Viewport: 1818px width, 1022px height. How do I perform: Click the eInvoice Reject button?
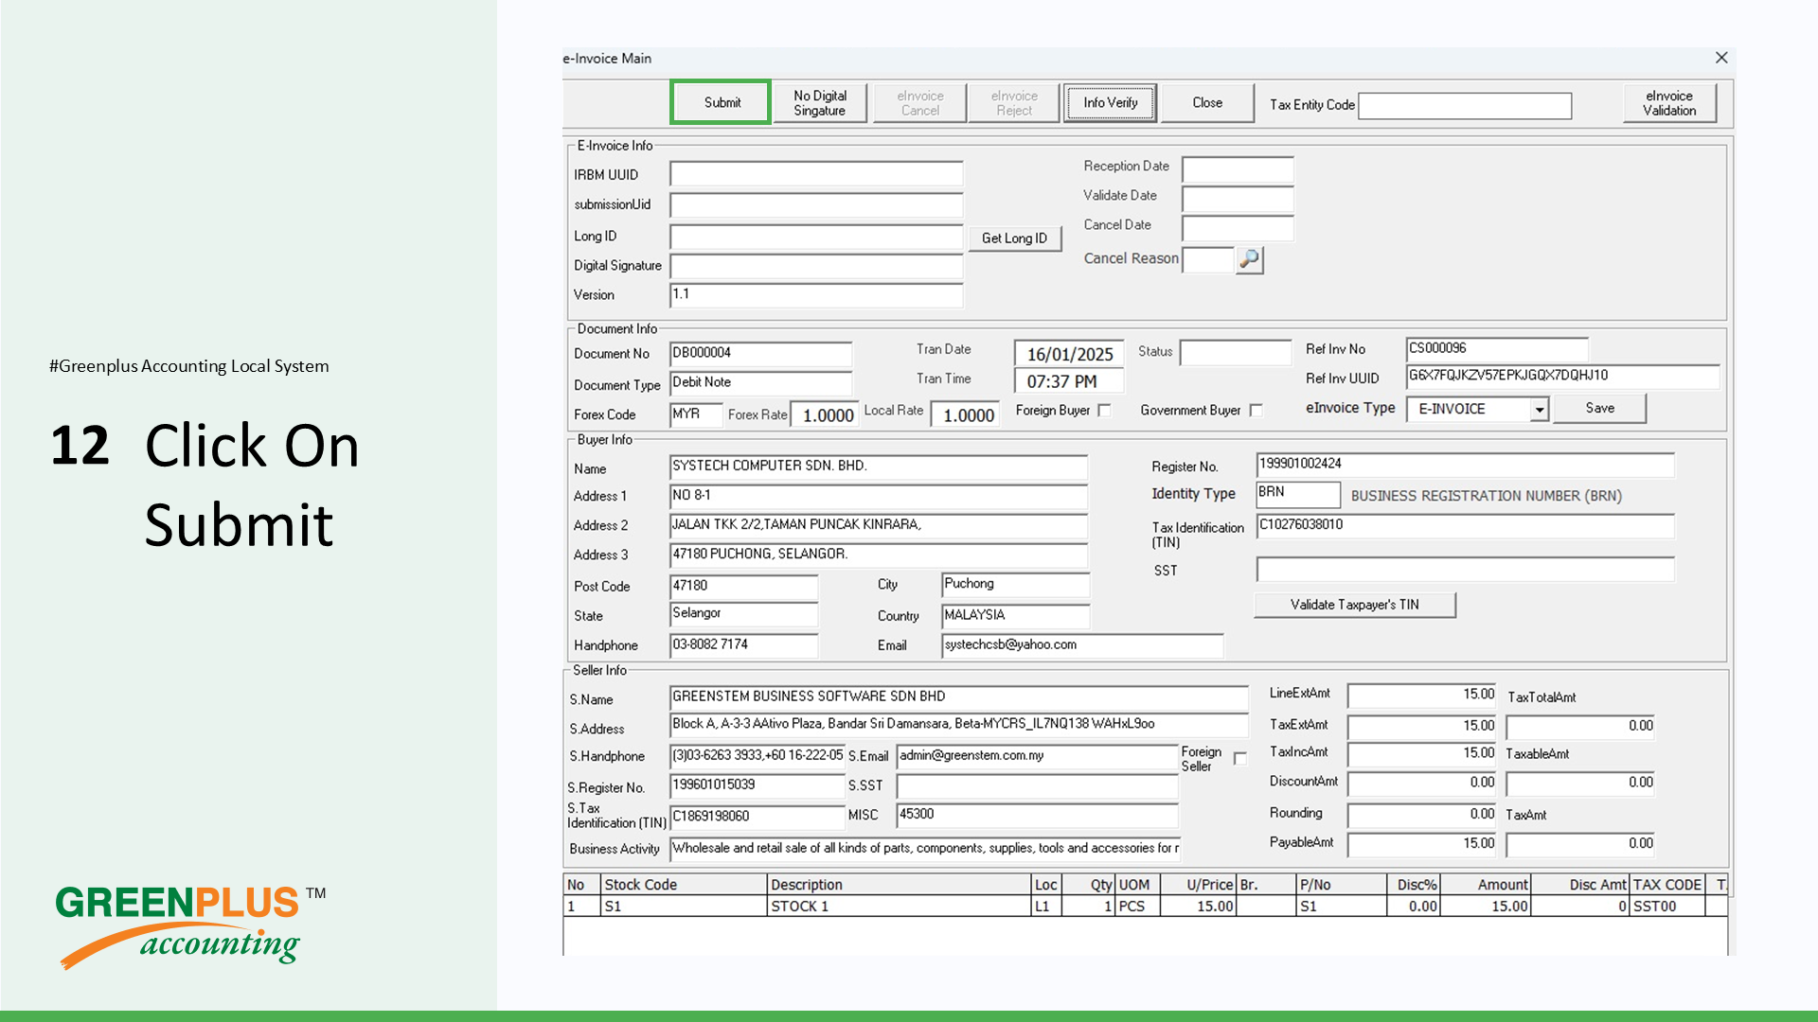(1014, 103)
